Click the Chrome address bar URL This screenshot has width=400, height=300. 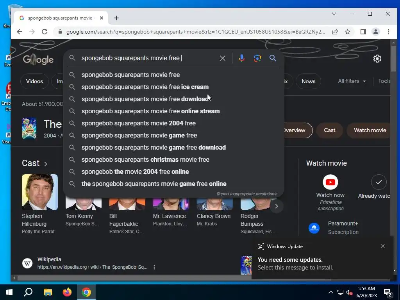click(196, 32)
